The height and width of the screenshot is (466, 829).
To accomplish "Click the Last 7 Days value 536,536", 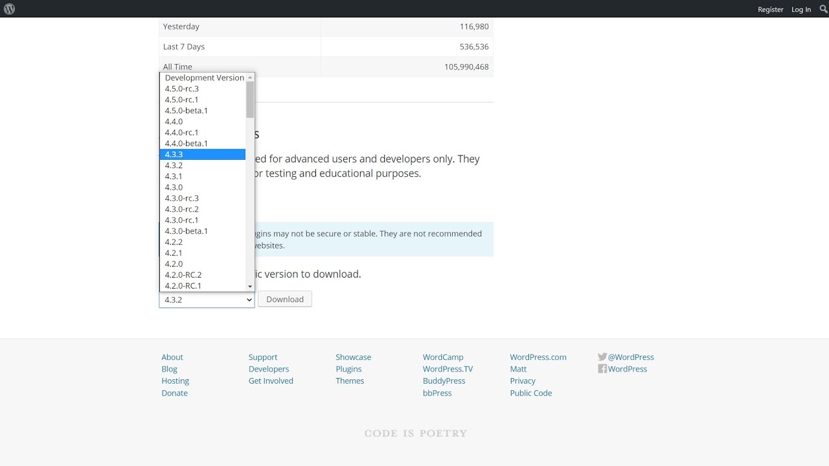I will pyautogui.click(x=474, y=47).
